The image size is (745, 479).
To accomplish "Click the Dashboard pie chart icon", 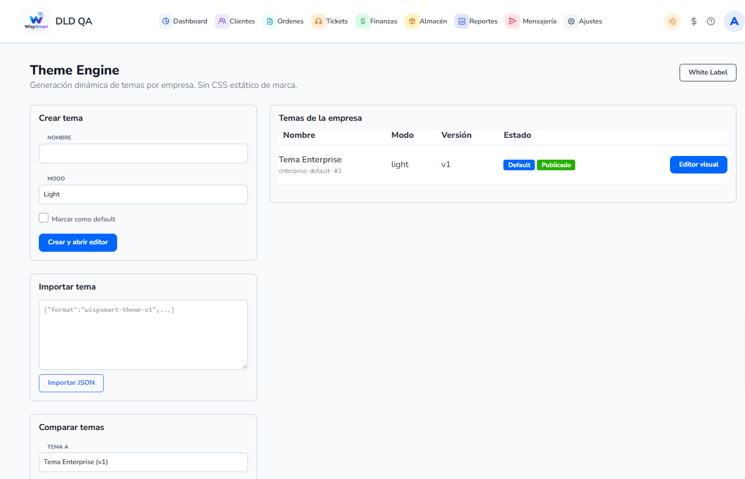I will [166, 21].
